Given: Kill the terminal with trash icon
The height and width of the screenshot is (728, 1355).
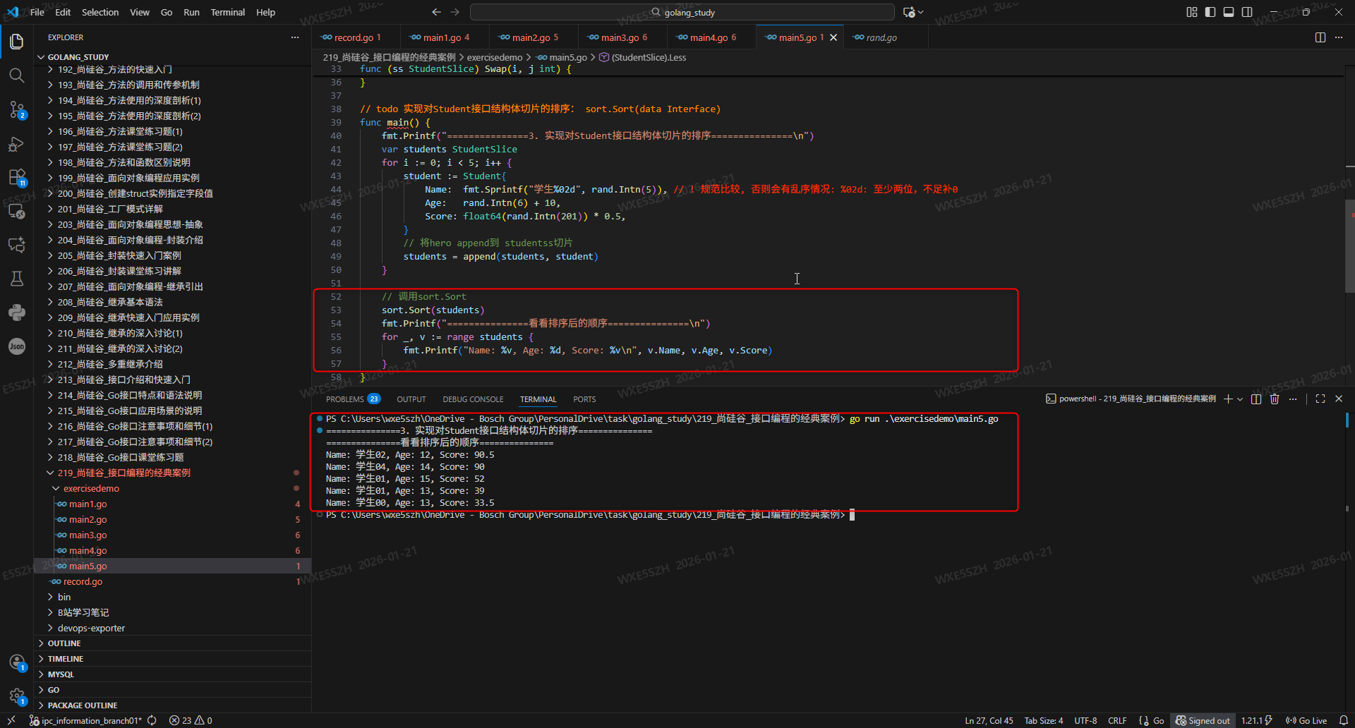Looking at the screenshot, I should click(x=1275, y=399).
